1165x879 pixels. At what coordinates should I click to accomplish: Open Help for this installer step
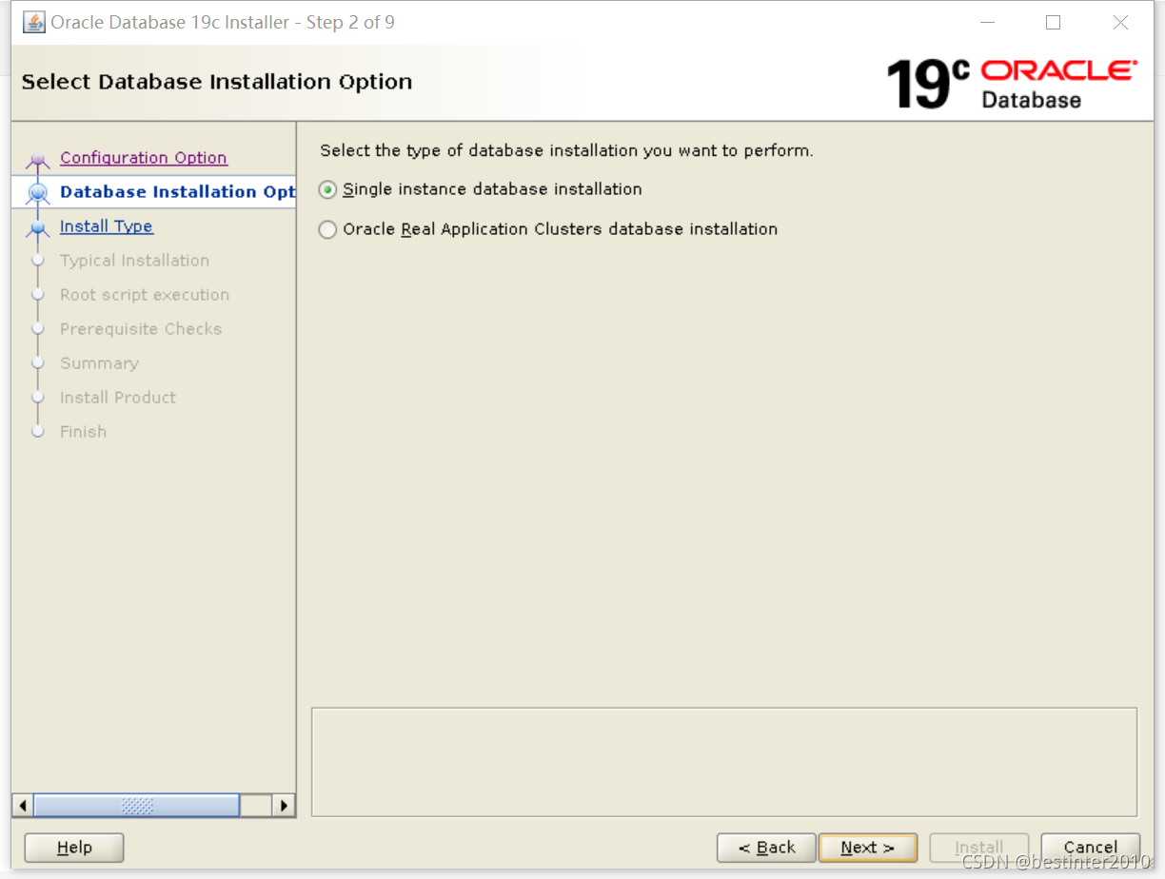pyautogui.click(x=73, y=847)
